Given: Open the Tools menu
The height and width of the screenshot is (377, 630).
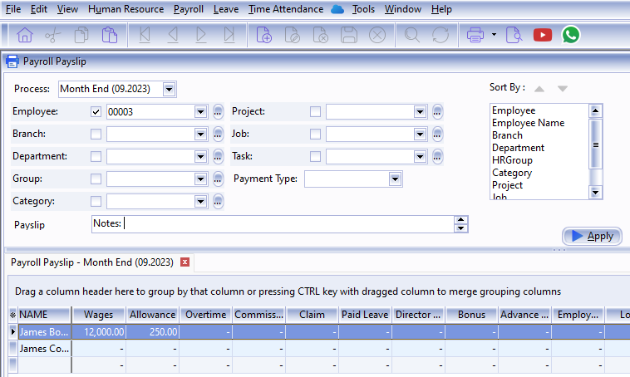Looking at the screenshot, I should click(363, 9).
